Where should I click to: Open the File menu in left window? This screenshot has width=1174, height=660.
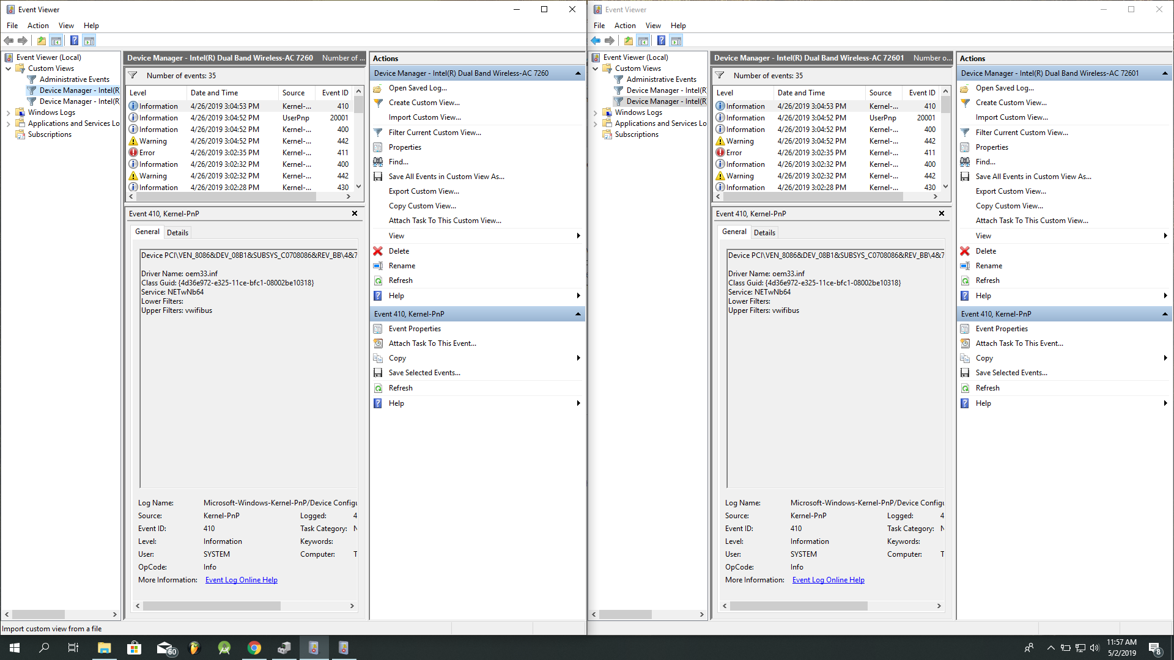click(x=12, y=26)
